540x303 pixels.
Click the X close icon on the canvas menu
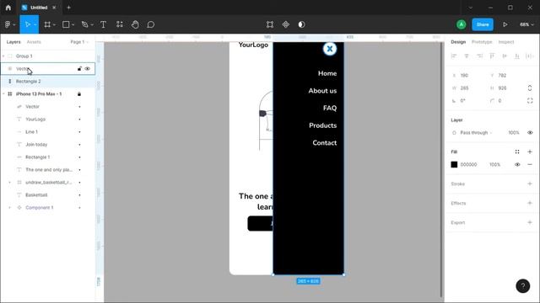330,49
